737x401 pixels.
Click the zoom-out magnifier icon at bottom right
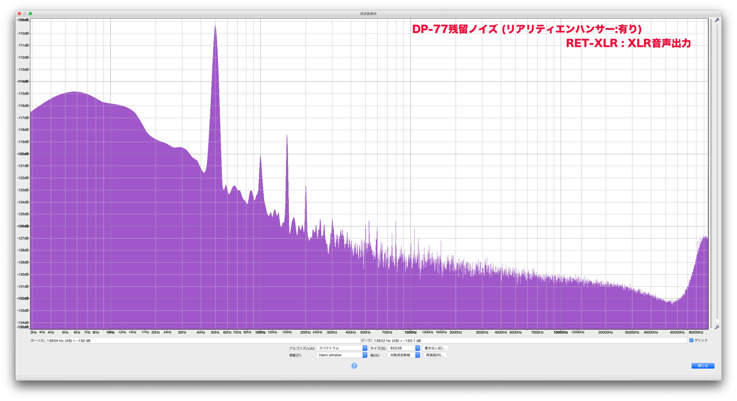click(x=717, y=327)
